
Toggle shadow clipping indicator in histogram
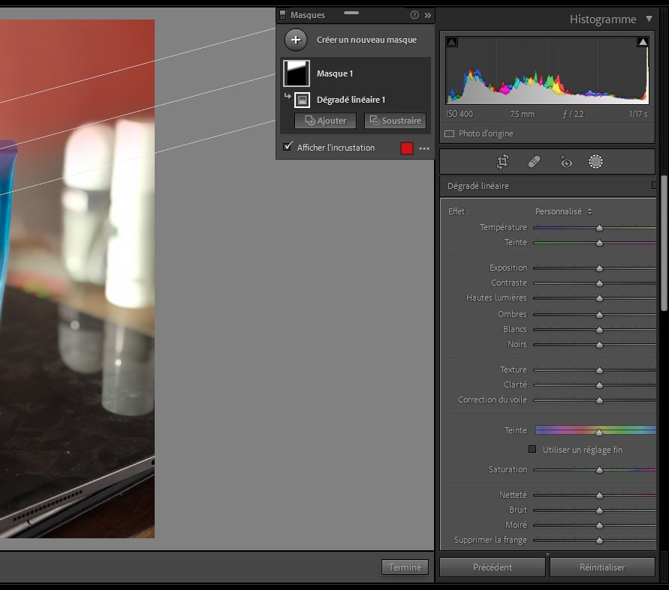pos(451,43)
